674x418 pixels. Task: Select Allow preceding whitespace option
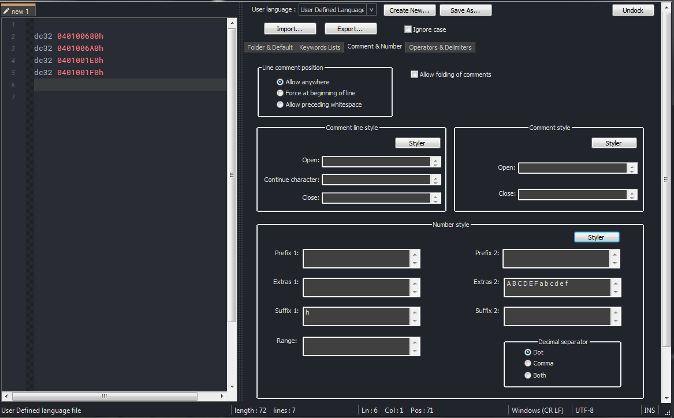click(x=280, y=104)
